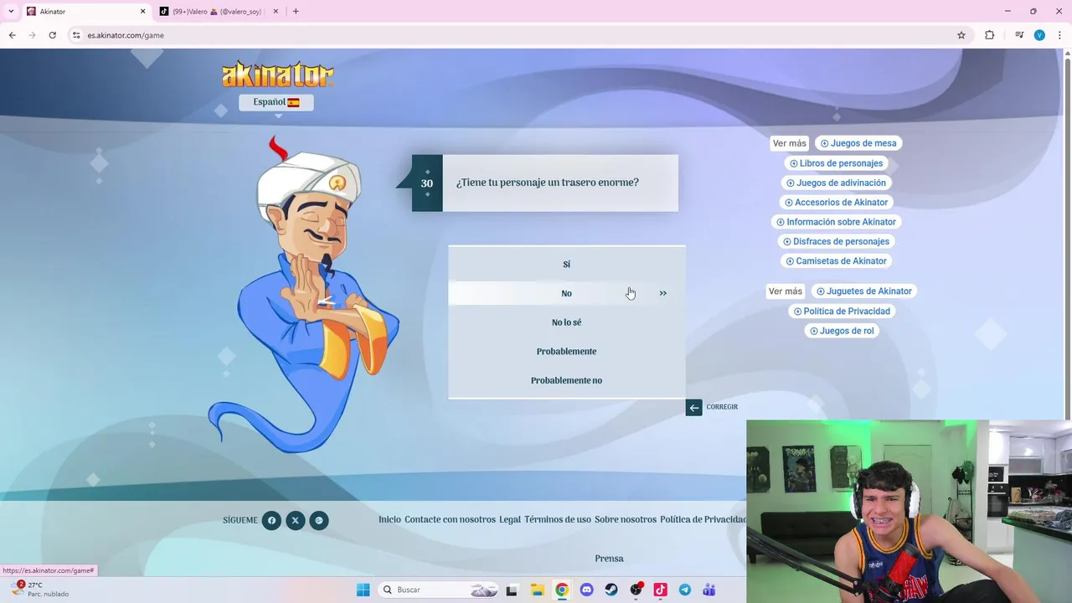1072x603 pixels.
Task: Open a new browser tab
Action: point(296,12)
